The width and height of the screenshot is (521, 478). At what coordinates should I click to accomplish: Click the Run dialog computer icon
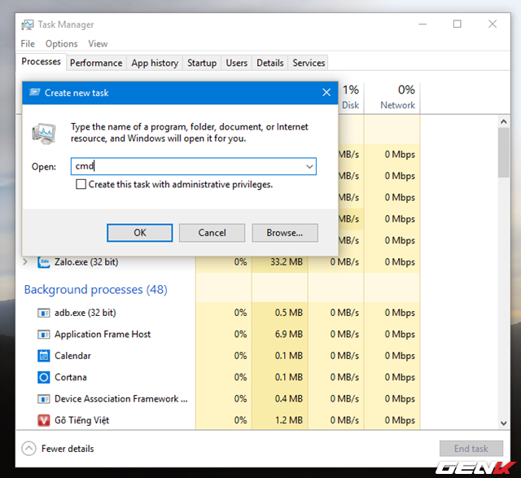(x=44, y=134)
